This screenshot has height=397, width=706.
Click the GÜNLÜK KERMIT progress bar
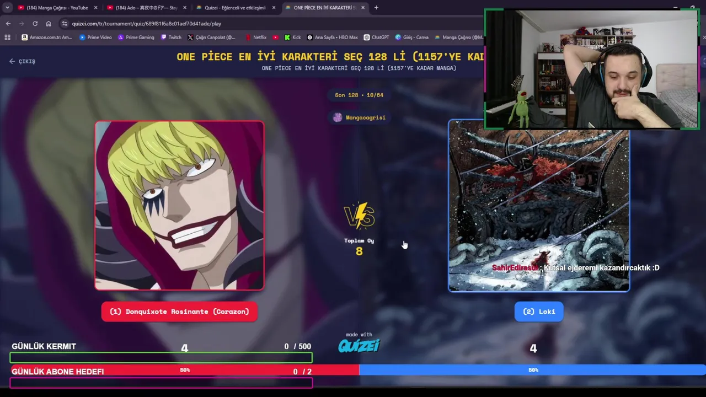tap(161, 358)
